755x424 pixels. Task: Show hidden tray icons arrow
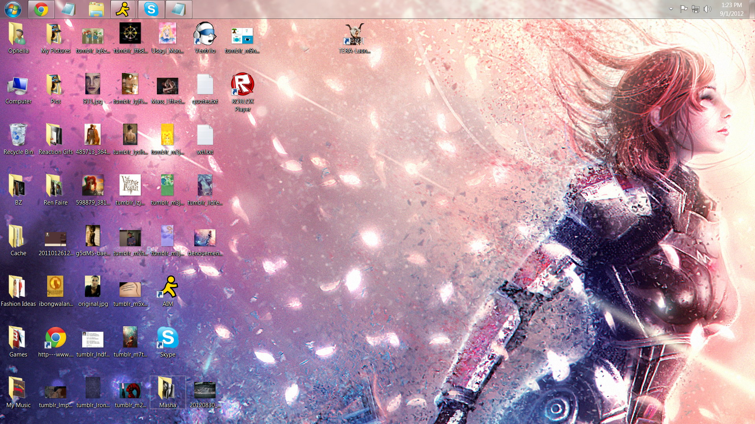point(671,9)
